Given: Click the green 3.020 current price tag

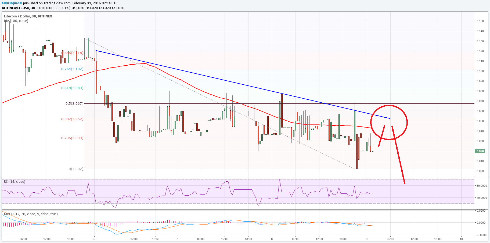Looking at the screenshot, I should point(480,151).
